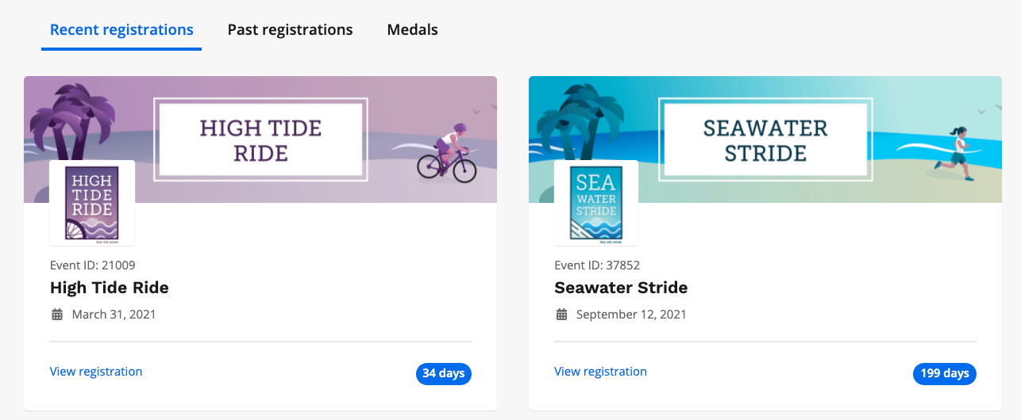Click the 34 days countdown badge

pos(444,373)
